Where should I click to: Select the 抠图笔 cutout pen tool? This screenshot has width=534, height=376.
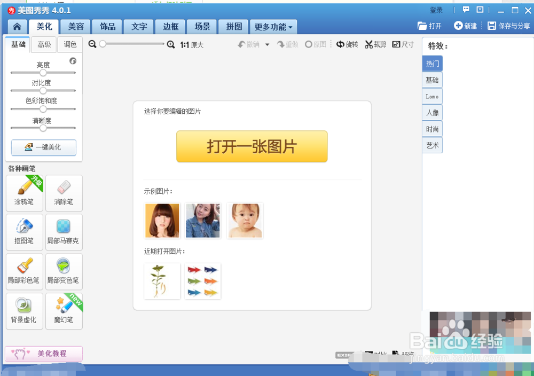tap(25, 232)
